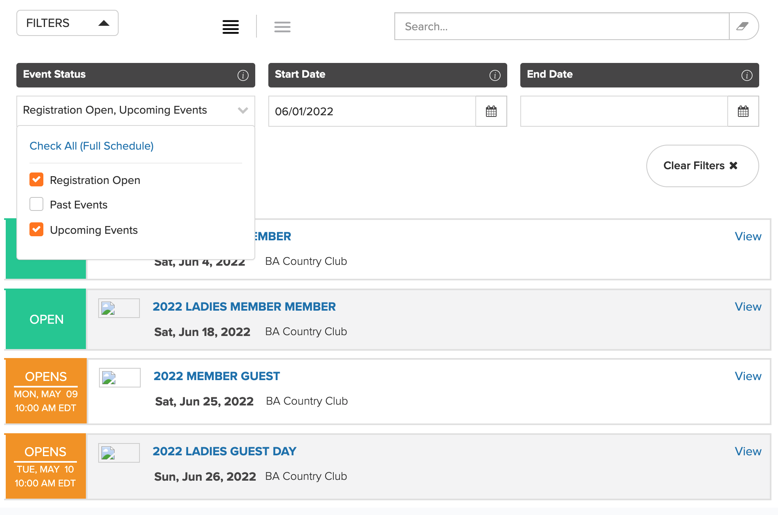
Task: Click BA Country Club on the Jun 26 row
Action: coord(306,476)
